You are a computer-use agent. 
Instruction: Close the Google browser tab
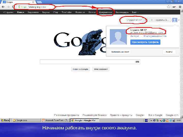click(x=33, y=2)
